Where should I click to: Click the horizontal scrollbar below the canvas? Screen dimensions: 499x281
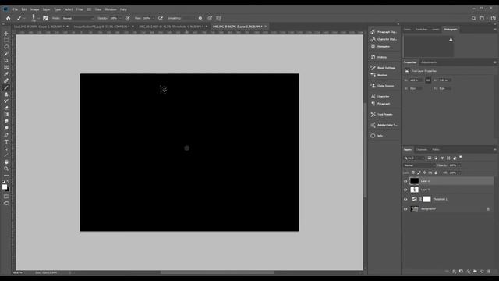(218, 272)
